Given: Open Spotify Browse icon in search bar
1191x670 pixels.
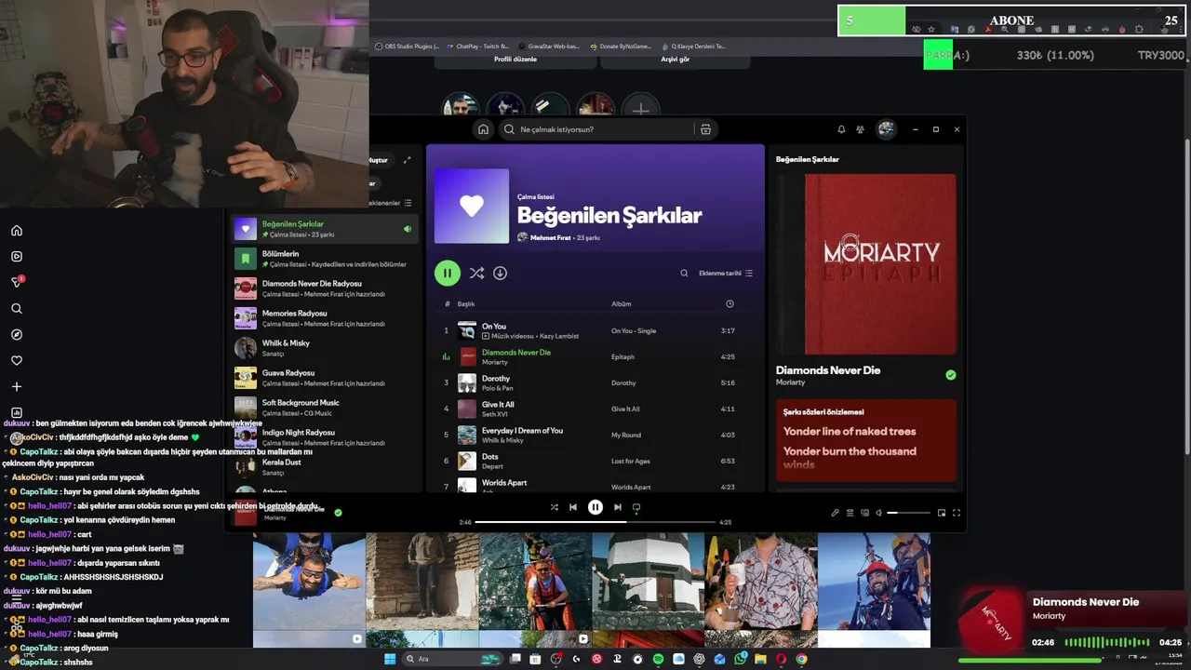Looking at the screenshot, I should pos(705,129).
